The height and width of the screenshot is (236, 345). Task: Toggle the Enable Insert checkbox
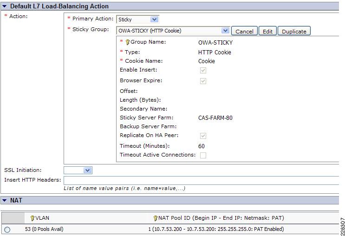[x=203, y=71]
